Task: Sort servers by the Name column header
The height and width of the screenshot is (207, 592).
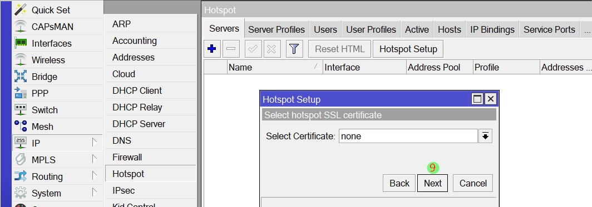Action: [x=275, y=67]
